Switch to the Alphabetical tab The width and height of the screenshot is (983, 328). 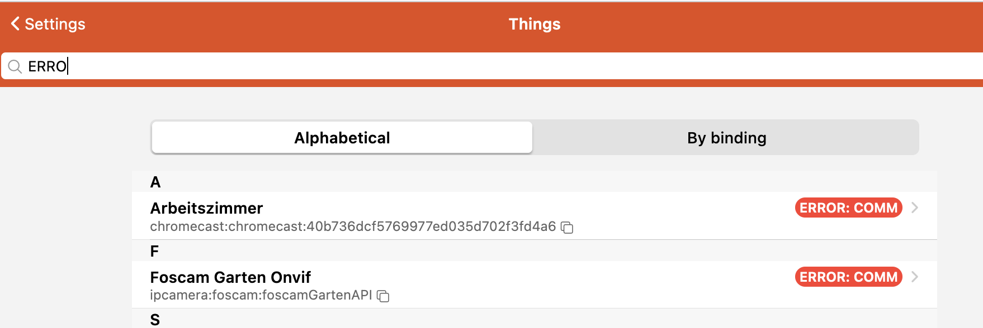click(x=342, y=138)
